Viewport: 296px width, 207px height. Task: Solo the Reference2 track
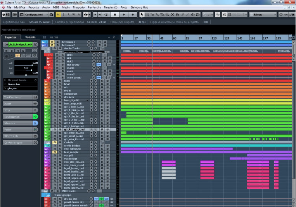(x=57, y=45)
